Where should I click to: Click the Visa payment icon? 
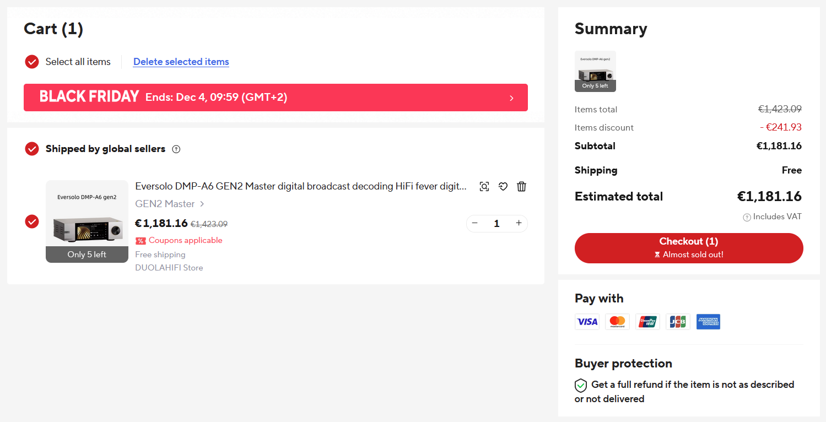[587, 322]
